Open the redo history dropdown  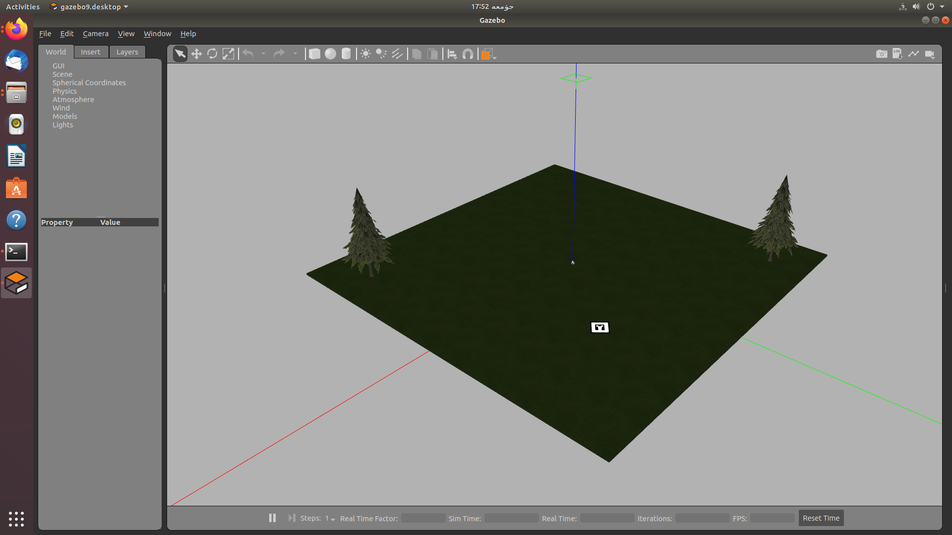296,53
